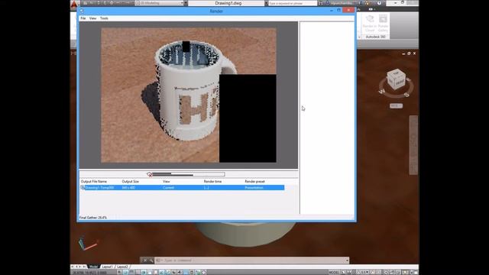Click the Render preset column header
This screenshot has height=275, width=489.
(x=254, y=182)
